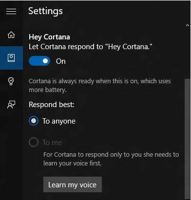Image resolution: width=191 pixels, height=200 pixels.
Task: Open the lightbulb tips icon
Action: click(11, 81)
